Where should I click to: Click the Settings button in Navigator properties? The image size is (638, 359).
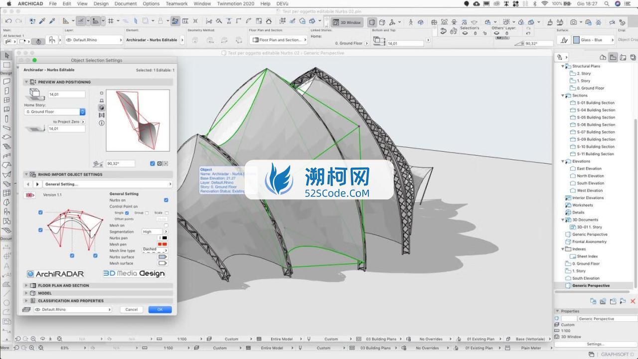[x=595, y=344]
